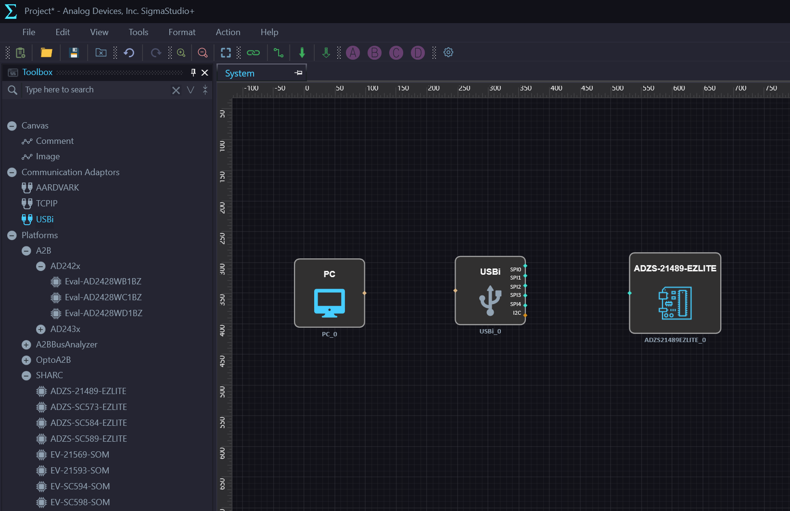Open a project with the folder icon
Screen dimensions: 790x511
pos(47,52)
